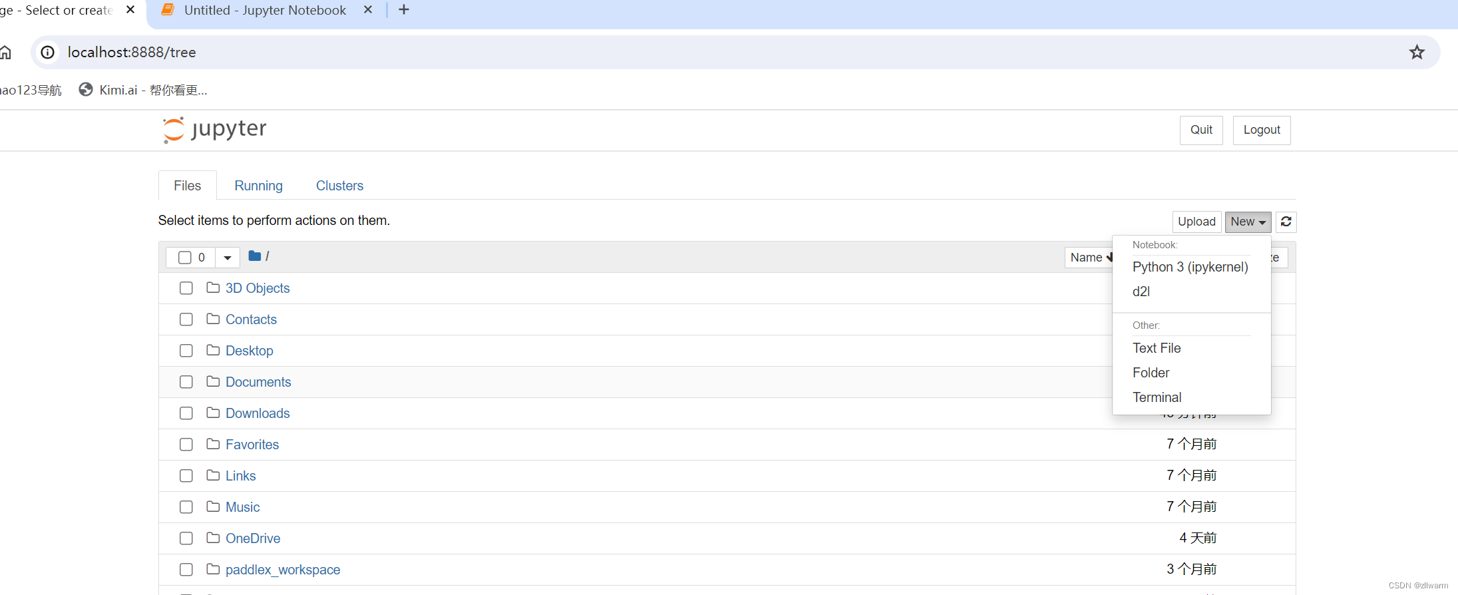Collapse the New dropdown menu
This screenshot has width=1458, height=595.
pyautogui.click(x=1247, y=222)
